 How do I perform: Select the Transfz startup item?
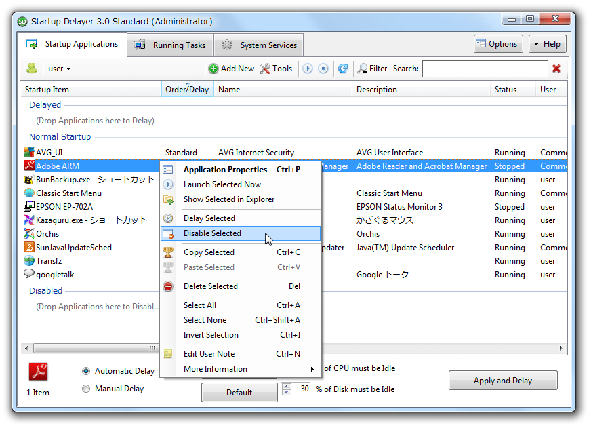[x=49, y=261]
